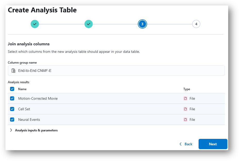The width and height of the screenshot is (239, 161).
Task: Uncheck the Motion-Corrected Movie checkbox
Action: click(x=12, y=98)
